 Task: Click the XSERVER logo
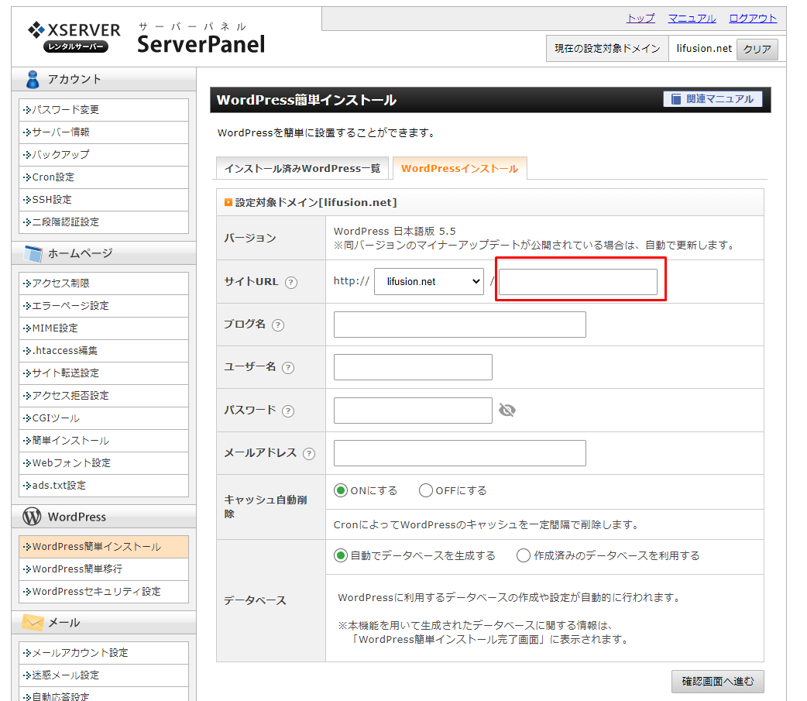point(74,36)
